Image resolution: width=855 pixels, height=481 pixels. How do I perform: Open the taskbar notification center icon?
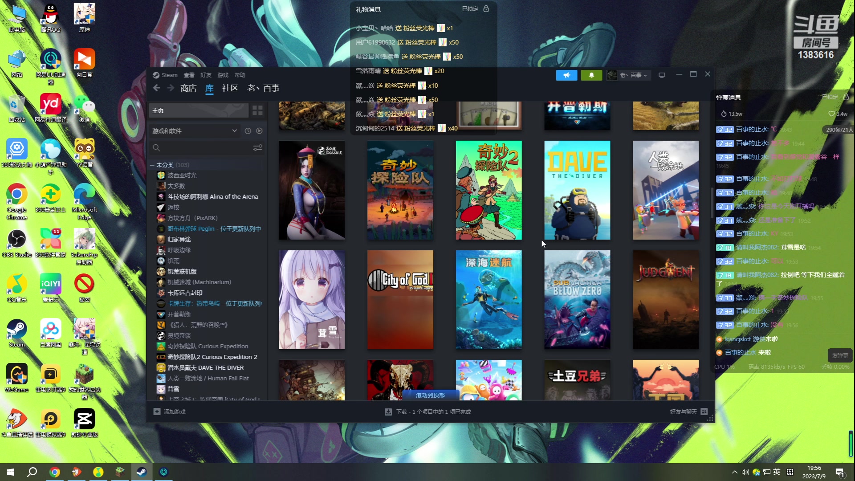coord(840,472)
